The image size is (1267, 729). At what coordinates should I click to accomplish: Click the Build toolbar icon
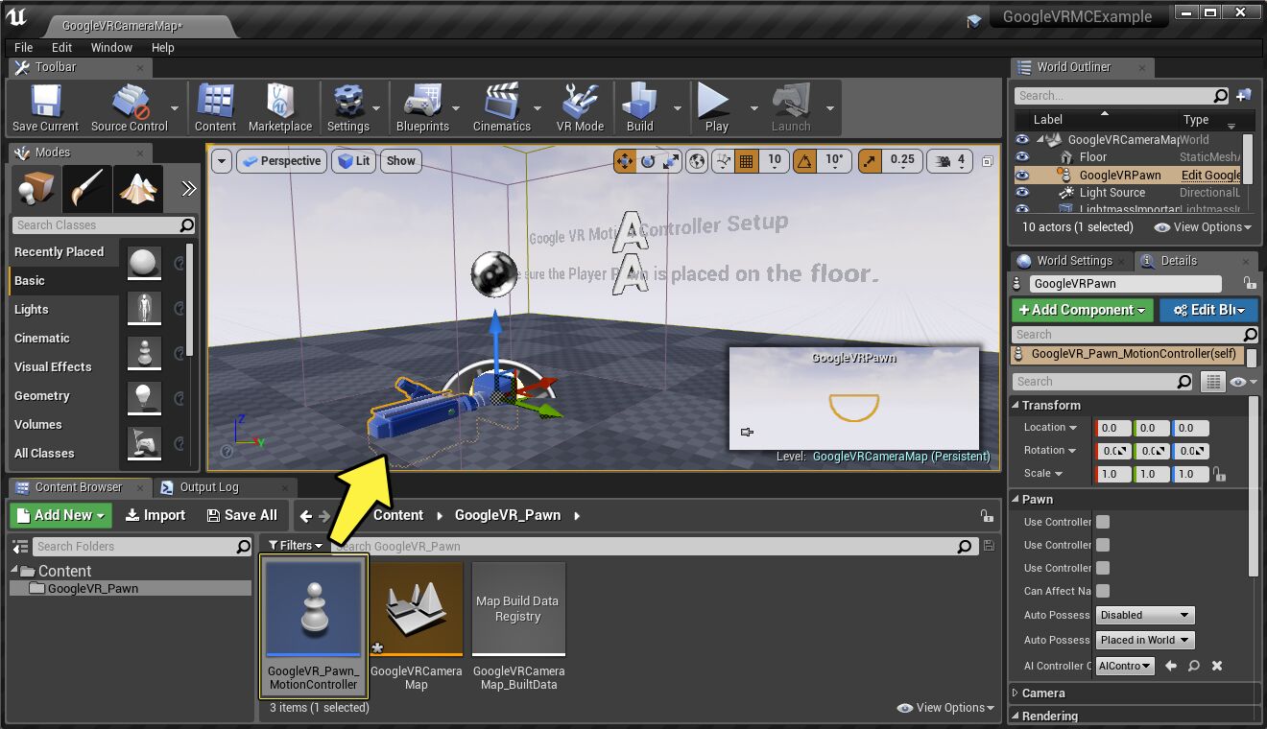tap(639, 106)
